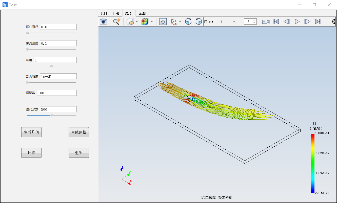
Task: Click the wireframe box display icon
Action: (130, 22)
